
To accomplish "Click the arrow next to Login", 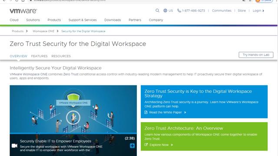I will pos(263,11).
